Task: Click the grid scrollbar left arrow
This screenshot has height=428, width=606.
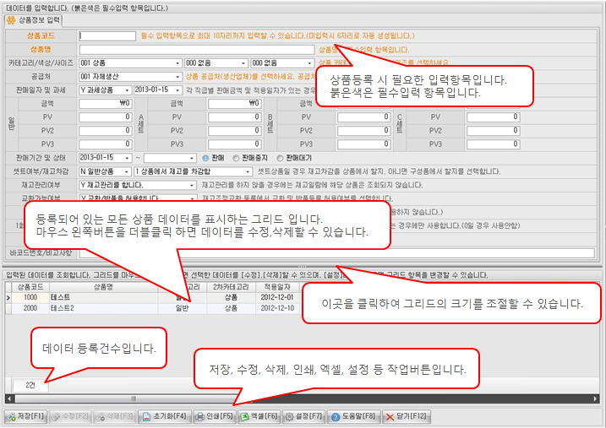Action: 9,398
